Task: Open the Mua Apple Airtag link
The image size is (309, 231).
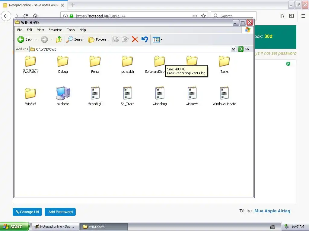Action: coord(272,211)
